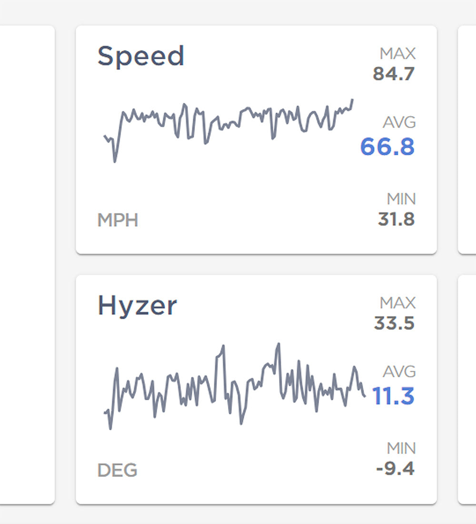Click the Speed MIN label
The width and height of the screenshot is (476, 524).
(401, 199)
